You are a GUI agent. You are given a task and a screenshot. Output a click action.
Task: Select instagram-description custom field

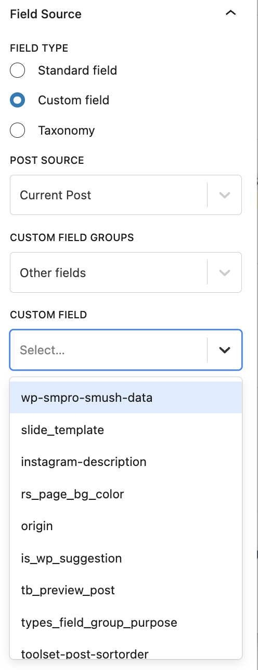(x=126, y=462)
